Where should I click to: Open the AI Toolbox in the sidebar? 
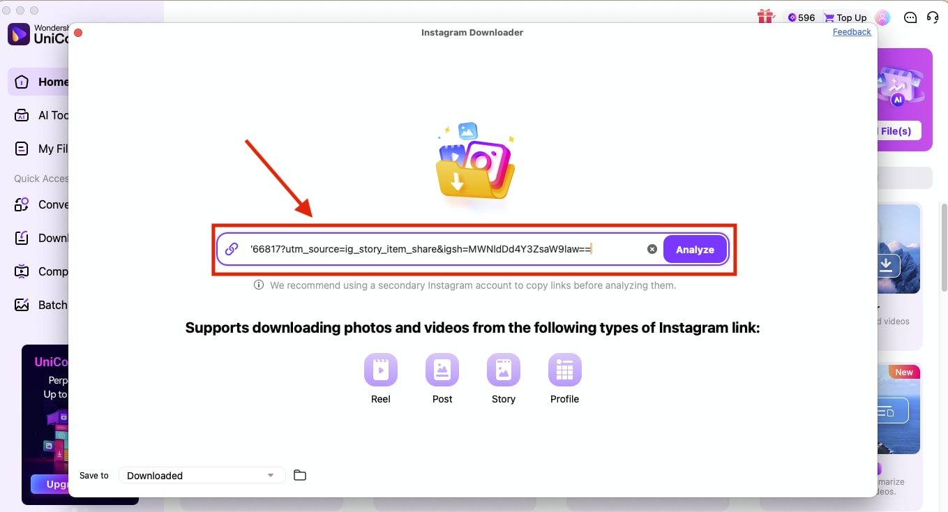click(x=42, y=115)
